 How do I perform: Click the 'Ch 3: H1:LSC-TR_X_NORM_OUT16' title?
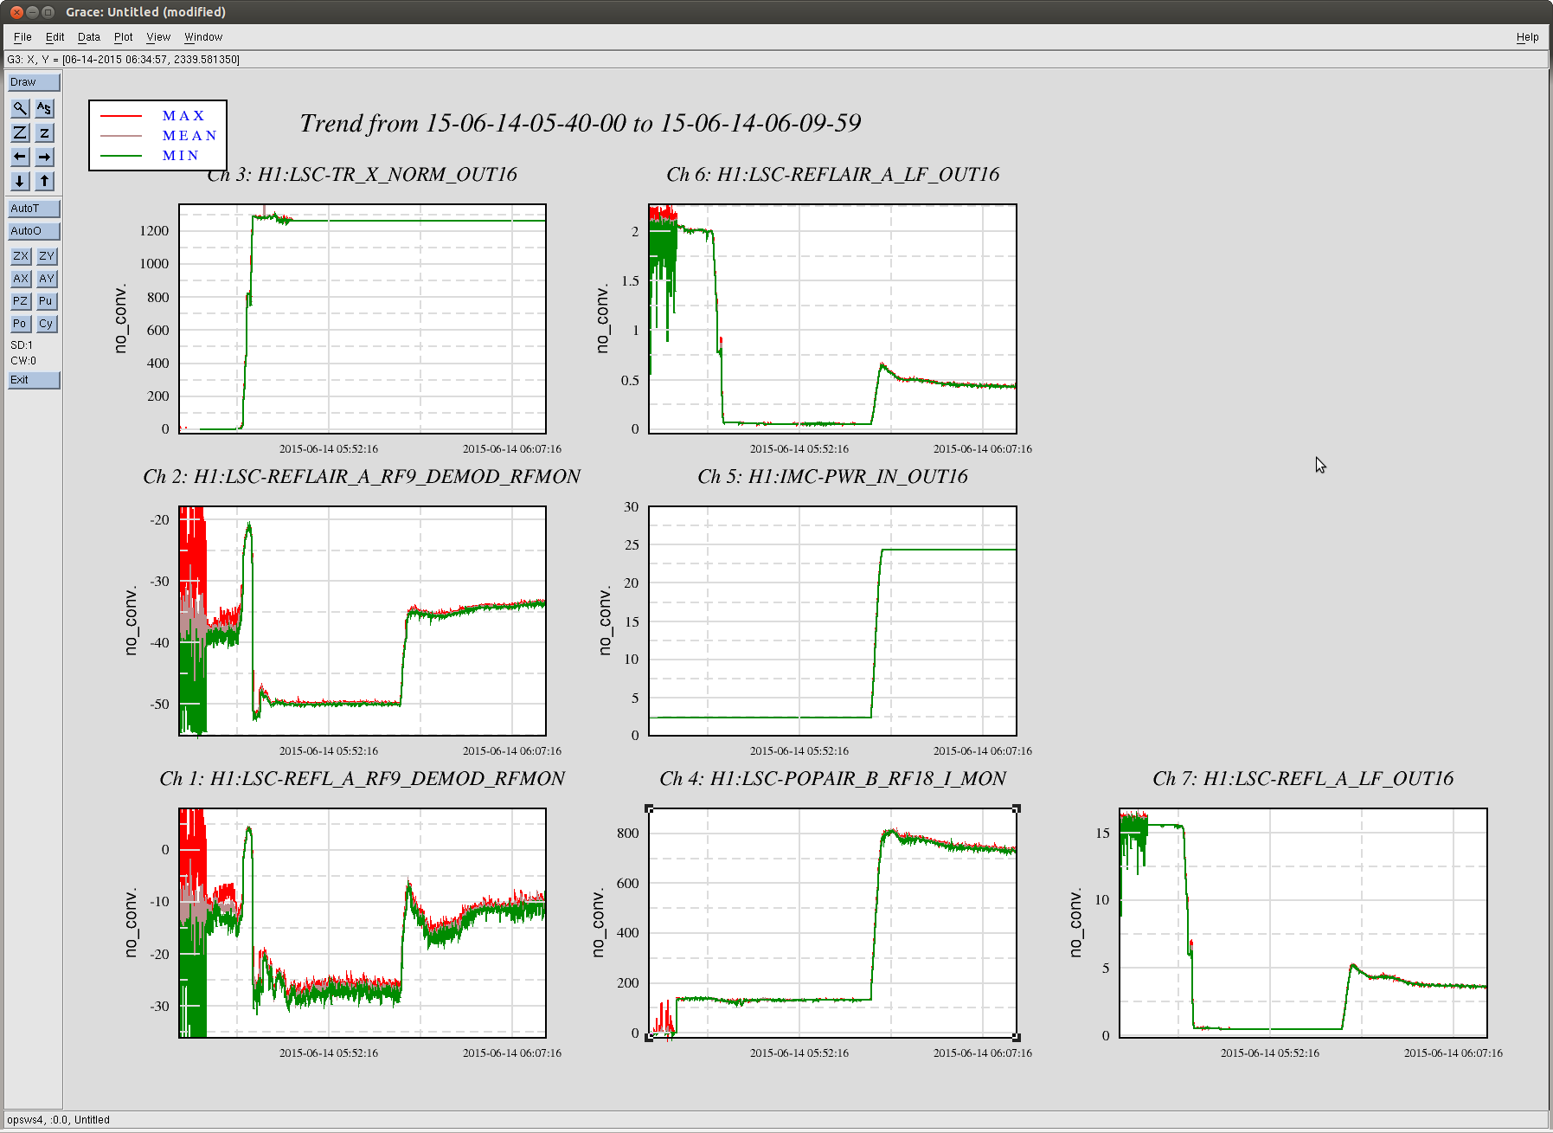coord(363,175)
